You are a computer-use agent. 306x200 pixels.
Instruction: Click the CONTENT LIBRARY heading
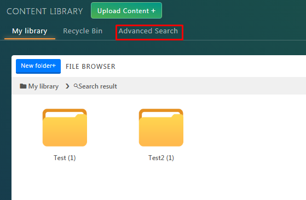[x=45, y=11]
